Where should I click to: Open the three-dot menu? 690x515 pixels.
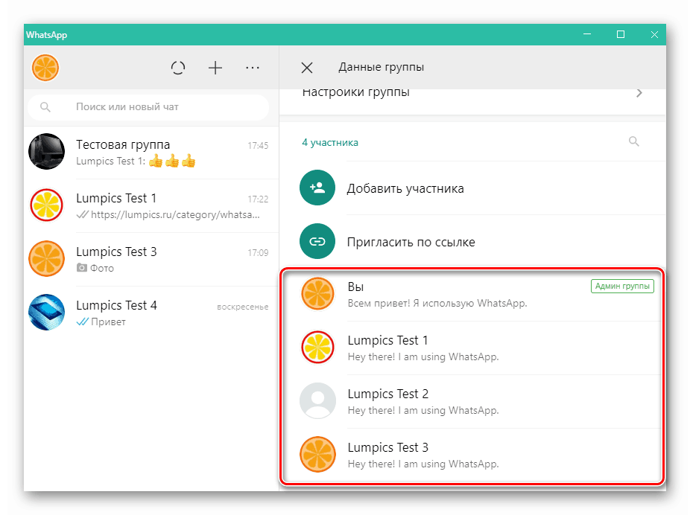click(253, 68)
